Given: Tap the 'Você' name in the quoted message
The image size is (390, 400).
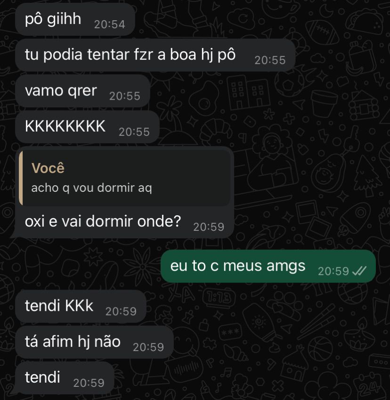Looking at the screenshot, I should pyautogui.click(x=48, y=168).
